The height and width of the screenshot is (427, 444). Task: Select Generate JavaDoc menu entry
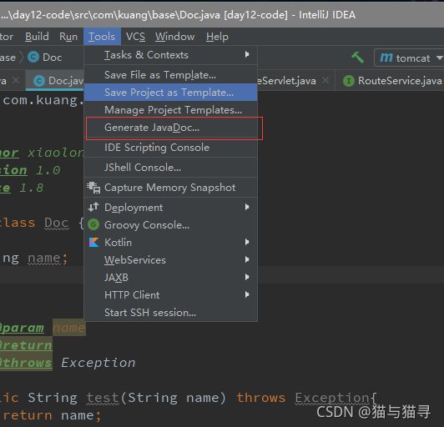tap(171, 128)
